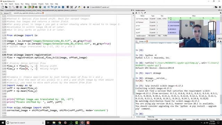222x125 pixels.
Task: Continue debug execution
Action: [x=59, y=7]
